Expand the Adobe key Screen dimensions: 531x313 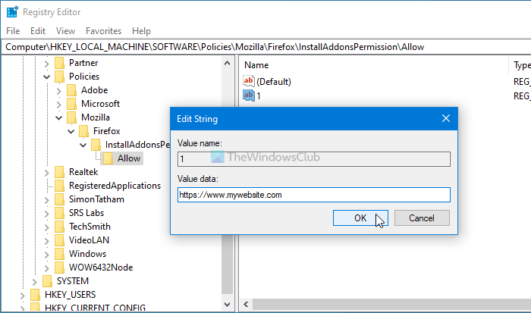59,91
